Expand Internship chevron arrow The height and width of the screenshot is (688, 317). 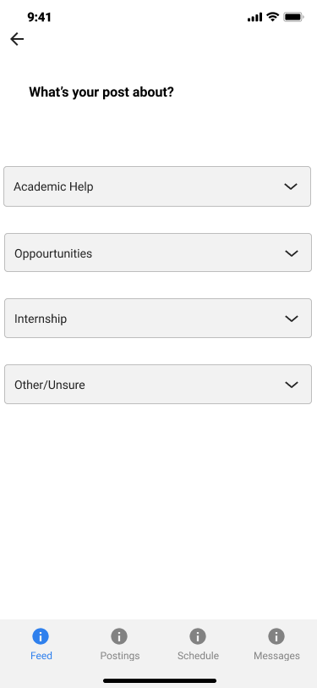click(292, 319)
